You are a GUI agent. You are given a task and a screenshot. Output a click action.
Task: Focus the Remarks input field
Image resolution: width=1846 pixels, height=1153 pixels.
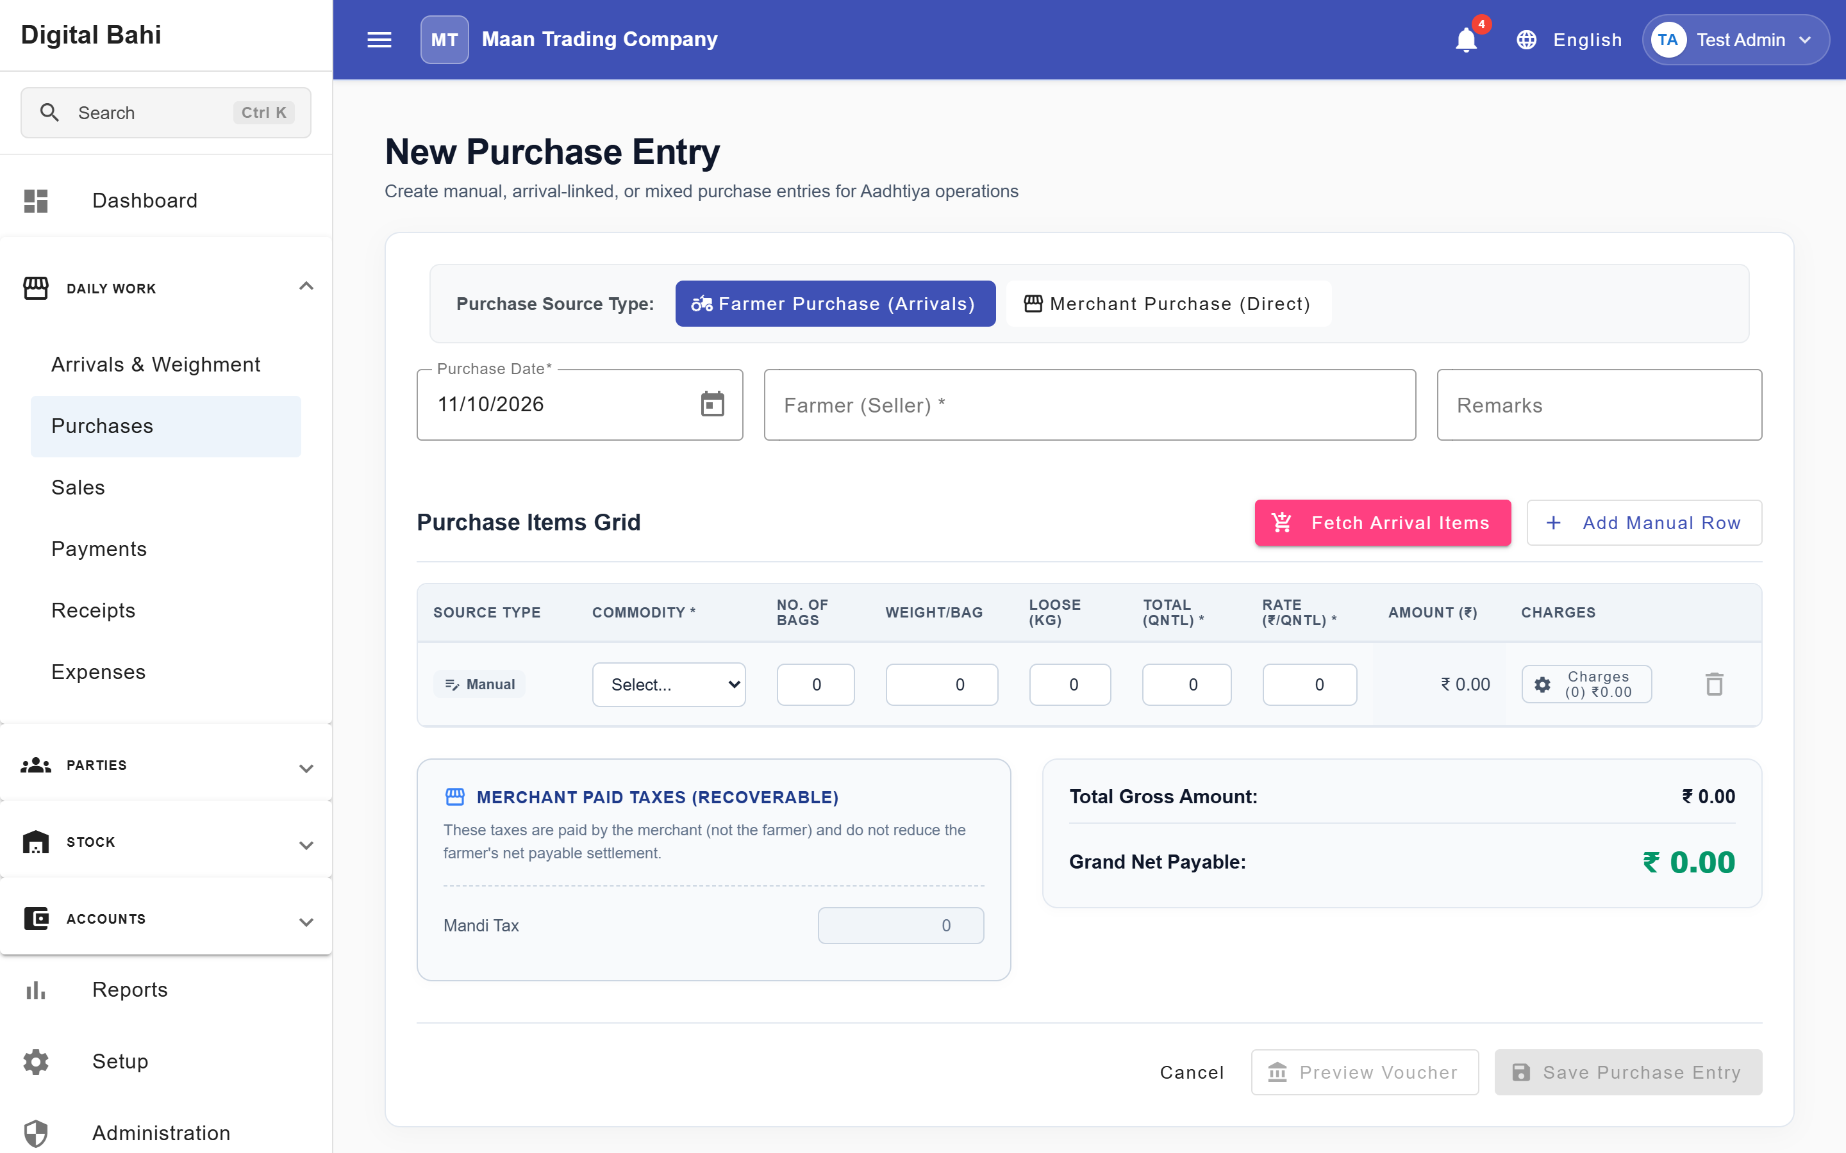tap(1599, 405)
